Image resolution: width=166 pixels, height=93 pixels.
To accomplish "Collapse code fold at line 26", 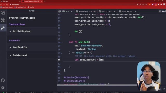I will point(62,43).
